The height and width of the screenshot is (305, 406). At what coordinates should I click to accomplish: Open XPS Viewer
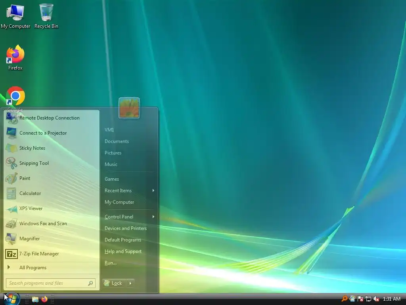51,208
